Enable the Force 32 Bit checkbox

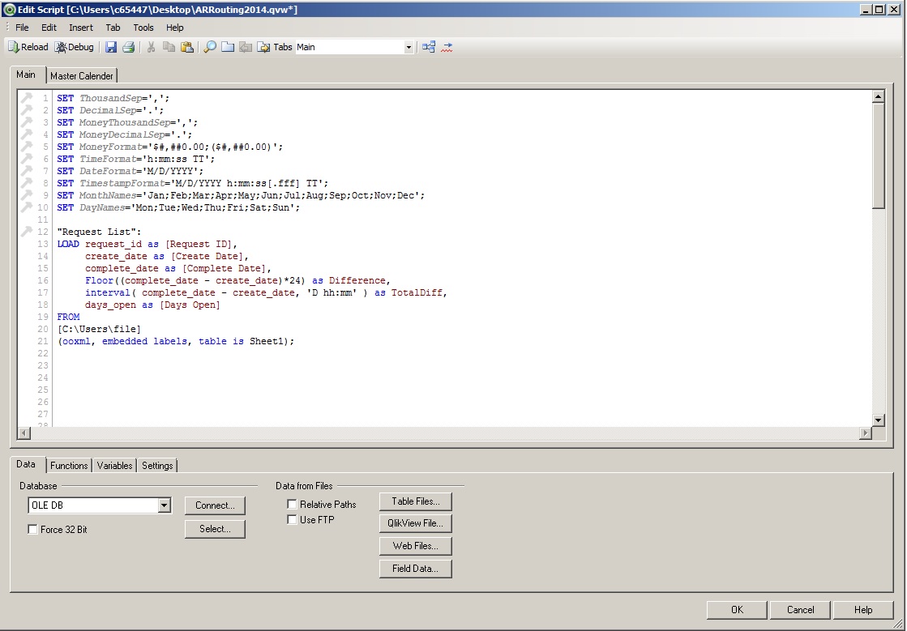point(33,530)
